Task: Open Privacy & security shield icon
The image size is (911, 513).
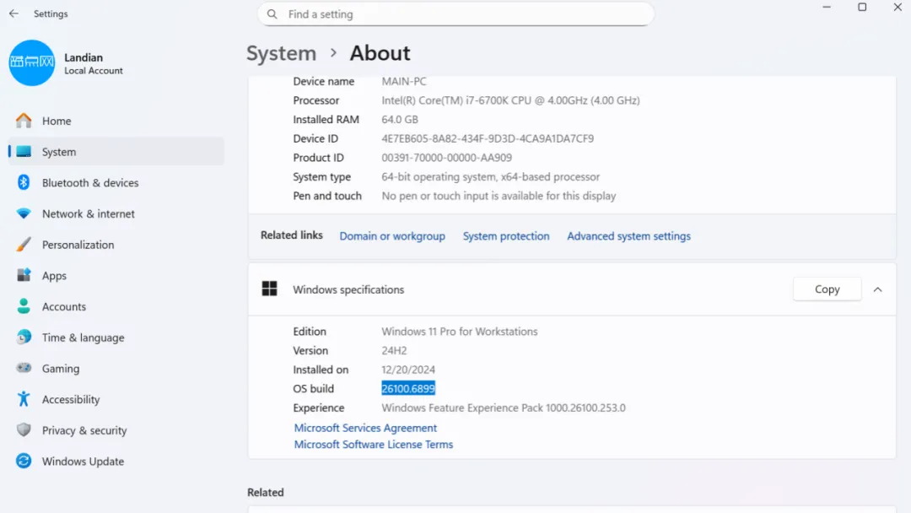Action: click(24, 430)
